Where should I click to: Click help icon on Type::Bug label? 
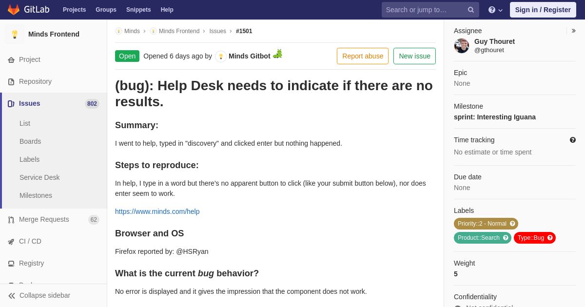550,238
